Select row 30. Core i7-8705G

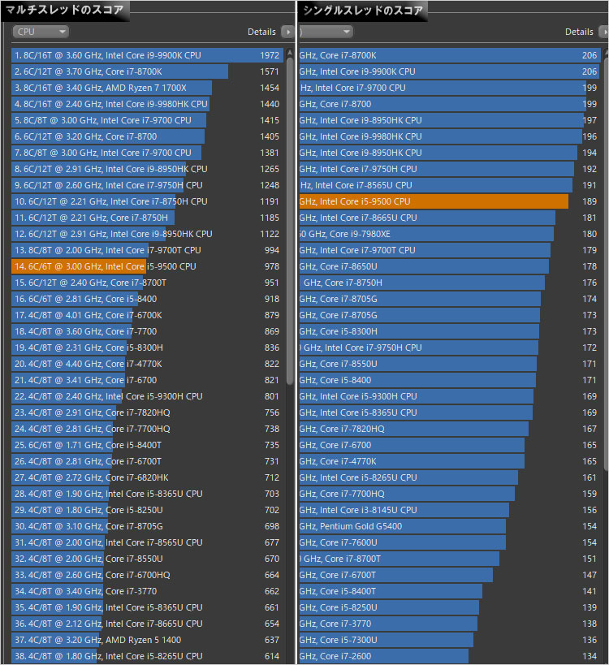(x=147, y=526)
